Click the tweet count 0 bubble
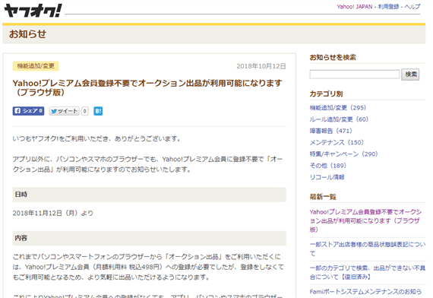 tap(85, 111)
